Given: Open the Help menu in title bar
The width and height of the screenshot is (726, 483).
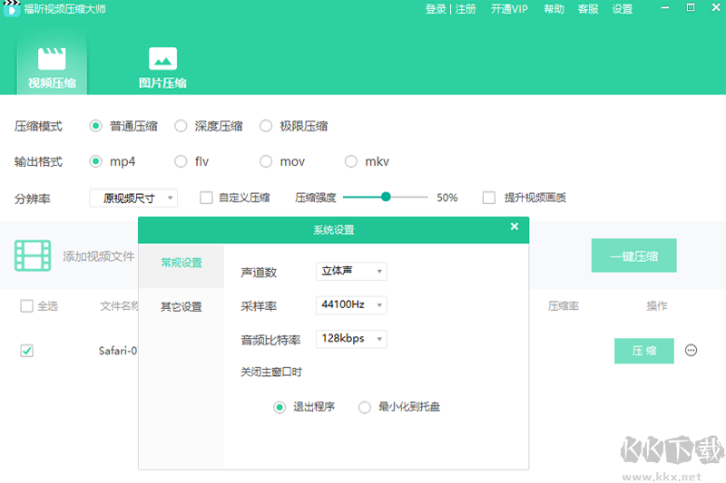Looking at the screenshot, I should [554, 9].
